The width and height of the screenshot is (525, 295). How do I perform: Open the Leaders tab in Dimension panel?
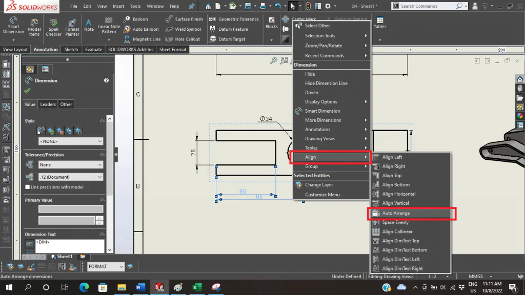coord(48,104)
